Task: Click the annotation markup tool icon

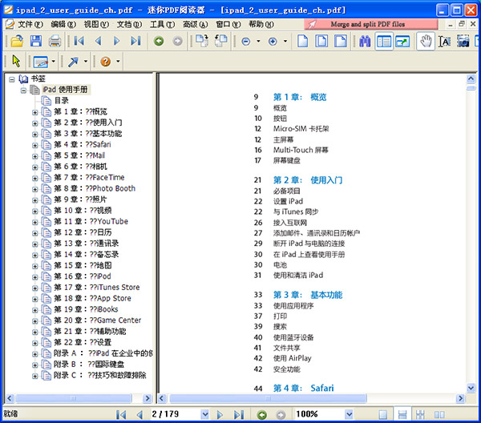Action: (x=41, y=62)
